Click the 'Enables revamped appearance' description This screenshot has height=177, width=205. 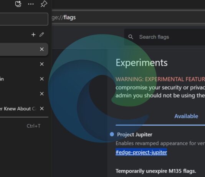(160, 143)
